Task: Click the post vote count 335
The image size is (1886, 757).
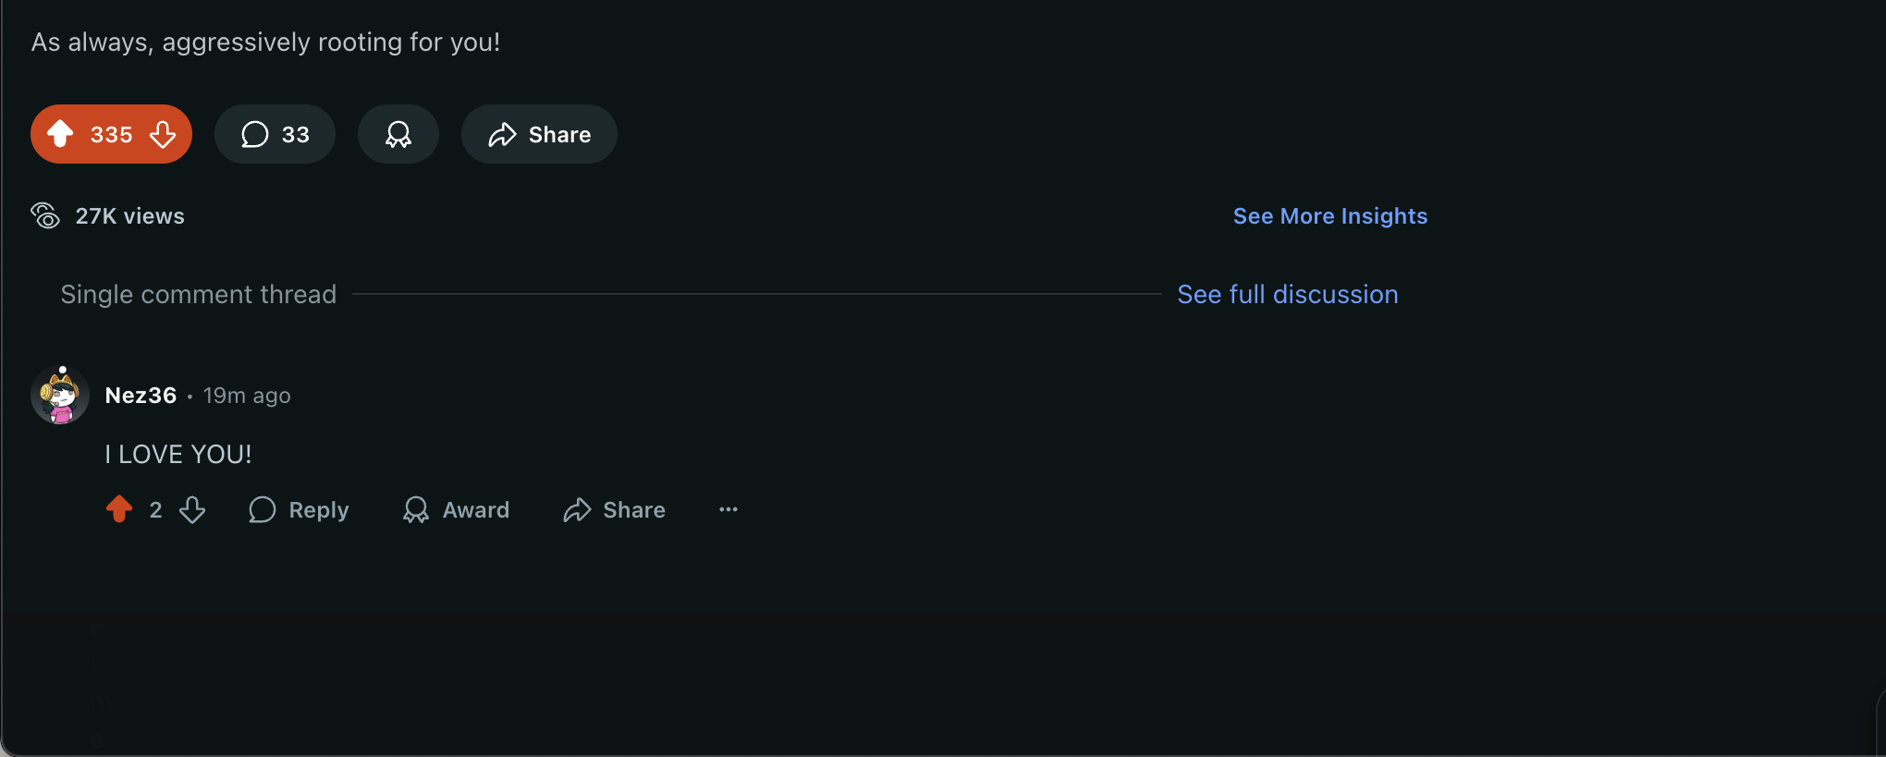Action: [x=112, y=135]
